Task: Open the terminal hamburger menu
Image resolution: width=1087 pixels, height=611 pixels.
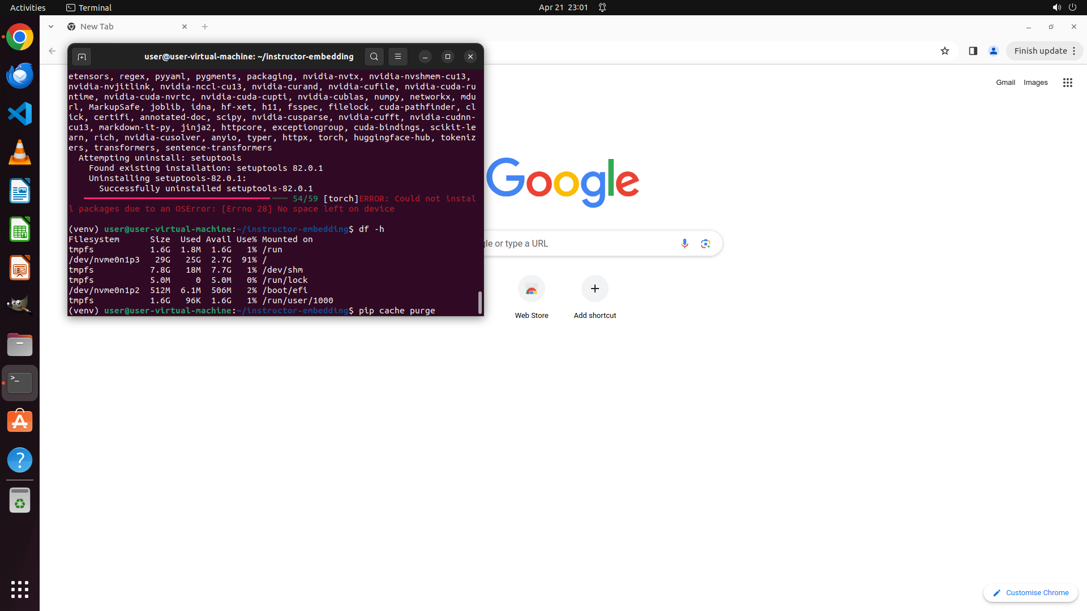Action: 398,57
